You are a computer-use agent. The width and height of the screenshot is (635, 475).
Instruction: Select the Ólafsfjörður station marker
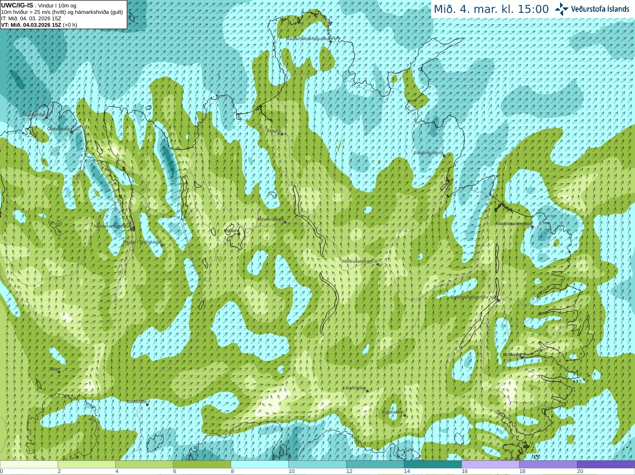tap(71, 131)
